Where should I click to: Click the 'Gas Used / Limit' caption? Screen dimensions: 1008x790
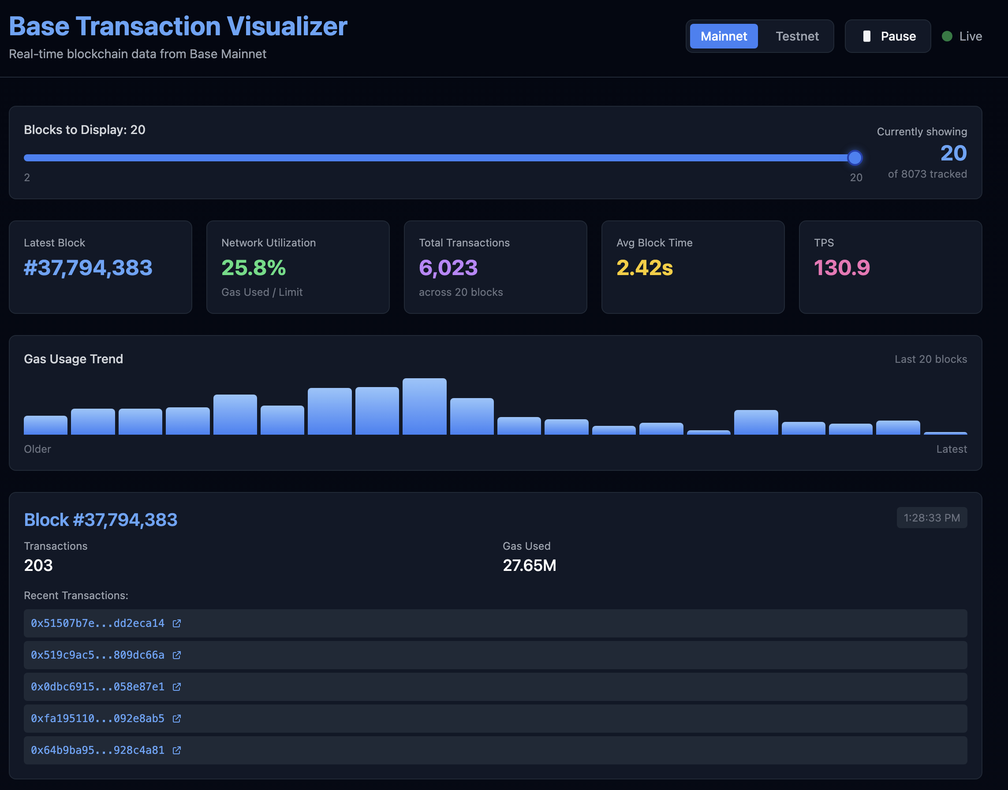262,292
